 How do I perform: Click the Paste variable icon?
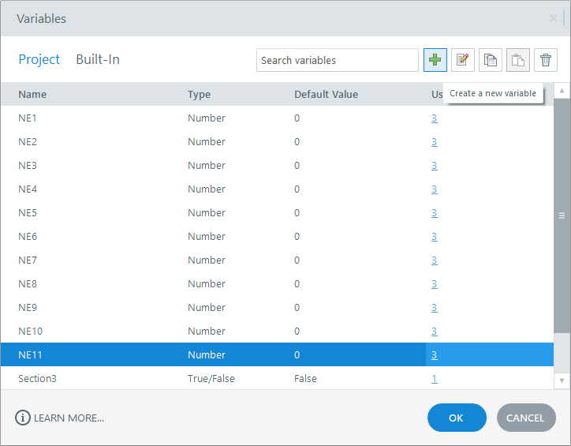point(518,60)
